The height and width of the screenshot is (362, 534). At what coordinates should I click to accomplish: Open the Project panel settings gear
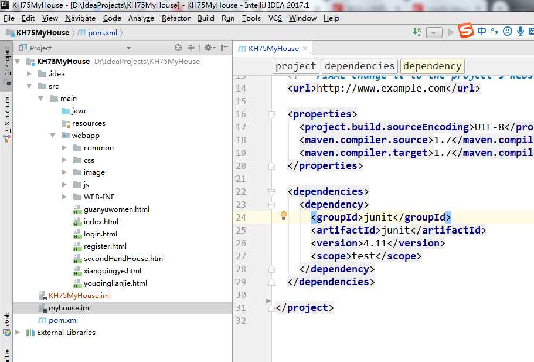pos(208,48)
